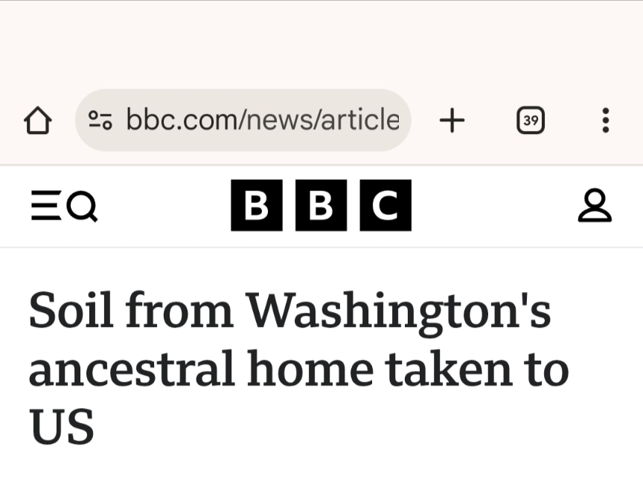Open BBC hamburger navigation menu lines
The image size is (643, 499).
(44, 206)
